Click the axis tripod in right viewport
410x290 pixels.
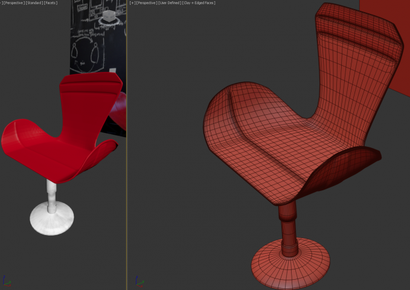pyautogui.click(x=139, y=281)
